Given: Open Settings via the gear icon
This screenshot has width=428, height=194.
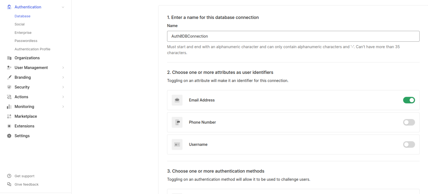Looking at the screenshot, I should click(9, 136).
